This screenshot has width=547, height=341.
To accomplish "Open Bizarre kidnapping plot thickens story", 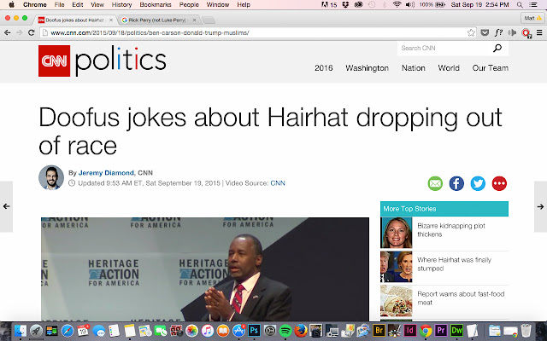I will coord(451,229).
